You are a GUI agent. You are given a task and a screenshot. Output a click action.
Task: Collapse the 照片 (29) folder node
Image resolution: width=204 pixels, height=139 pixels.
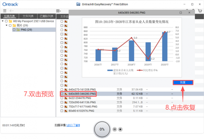7,25
